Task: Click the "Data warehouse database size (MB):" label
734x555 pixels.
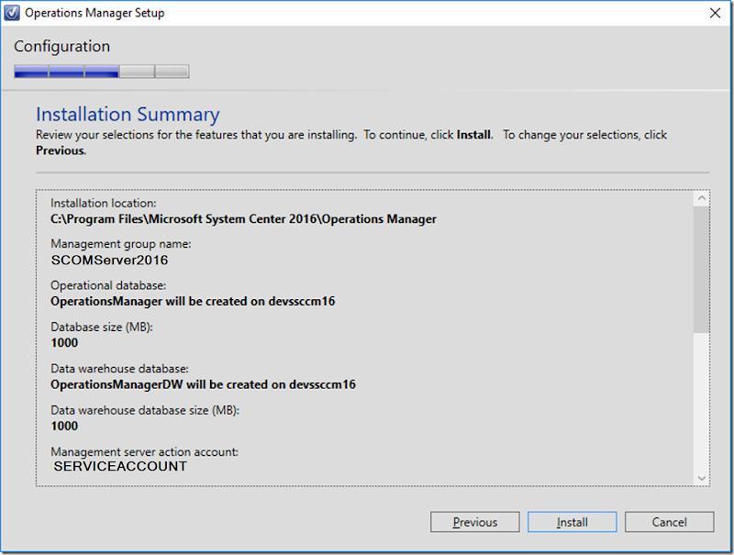Action: (145, 410)
